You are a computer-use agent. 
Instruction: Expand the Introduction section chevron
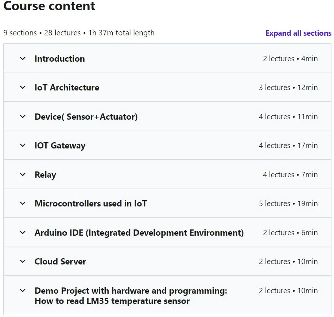coord(23,58)
